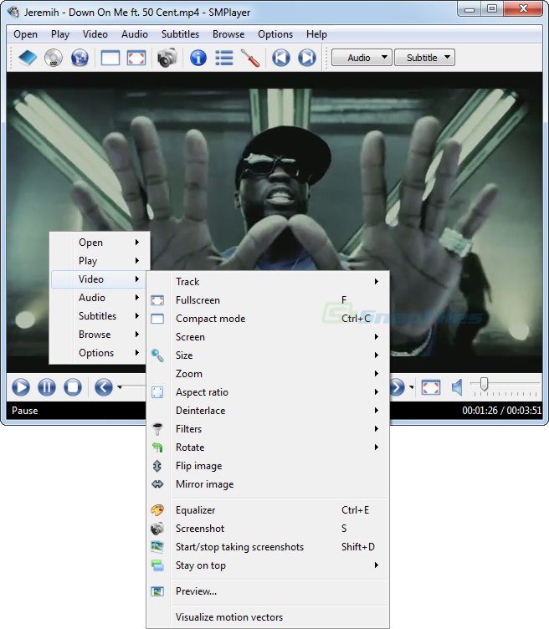Click the Forward arrow button
The width and height of the screenshot is (549, 629).
click(398, 387)
